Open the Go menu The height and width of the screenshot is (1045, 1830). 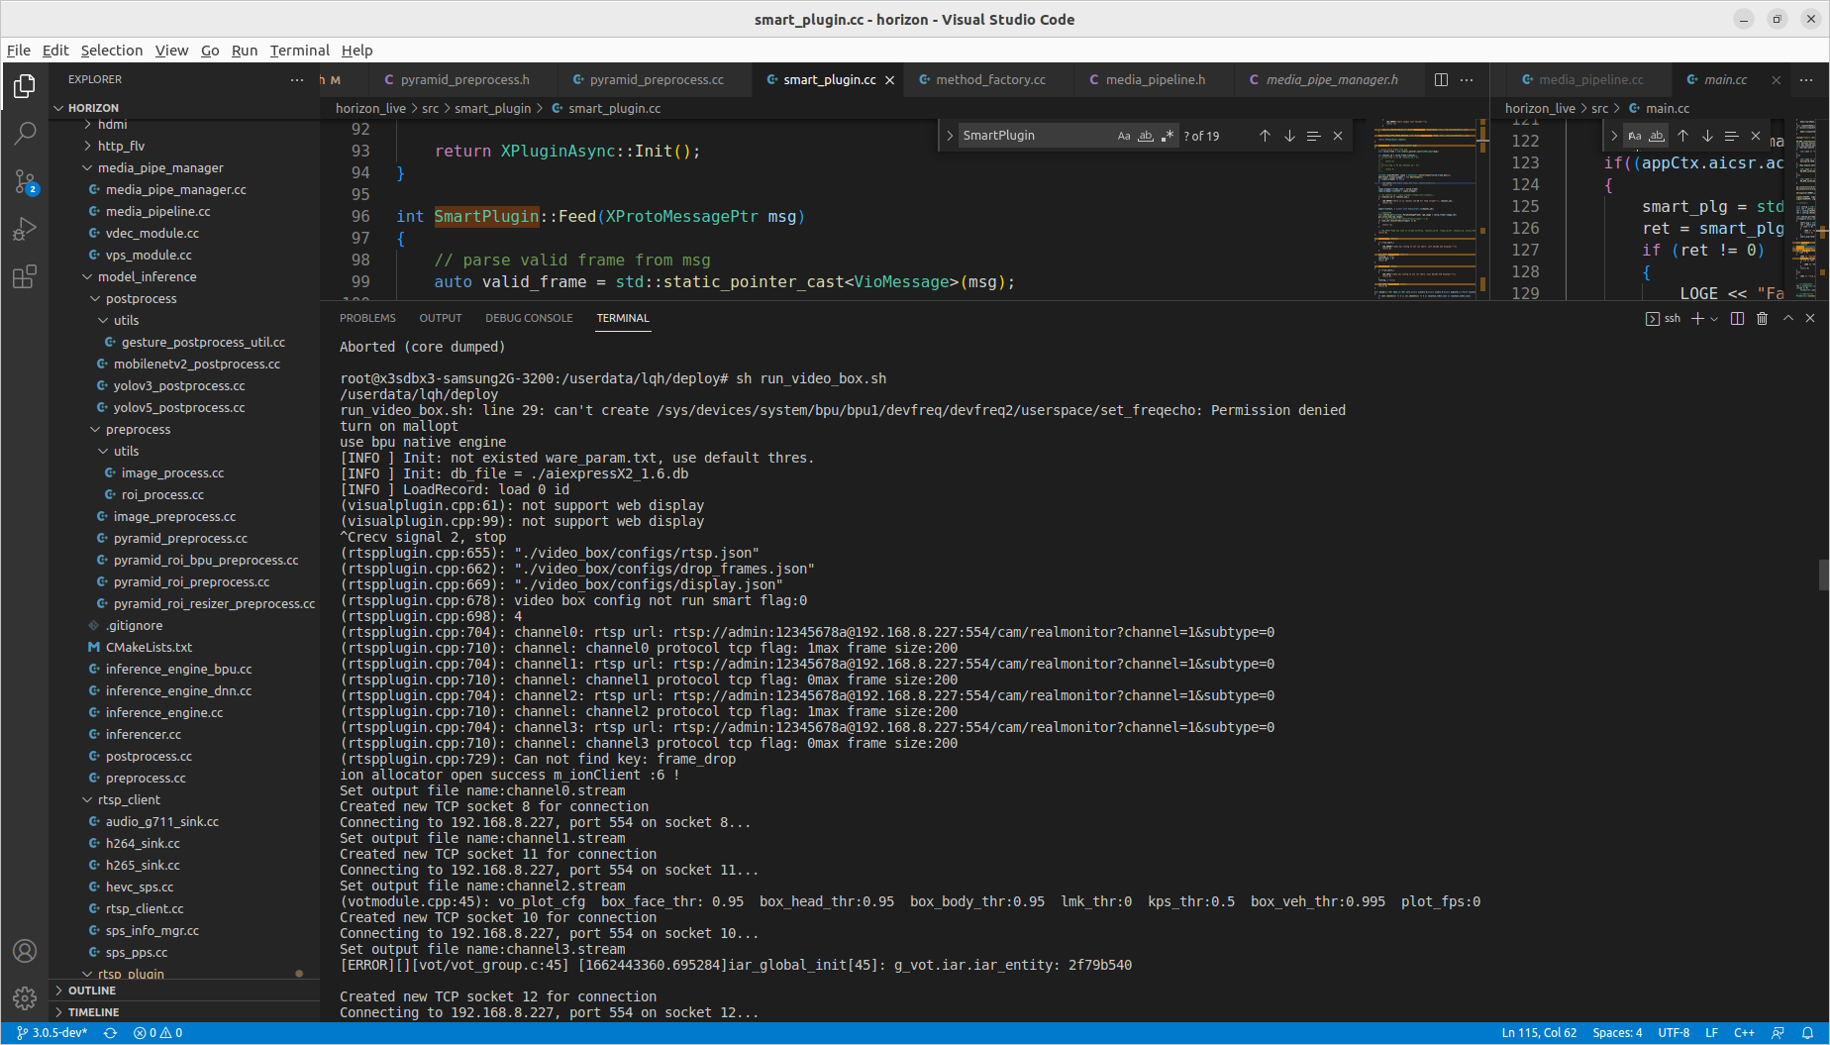[x=210, y=51]
